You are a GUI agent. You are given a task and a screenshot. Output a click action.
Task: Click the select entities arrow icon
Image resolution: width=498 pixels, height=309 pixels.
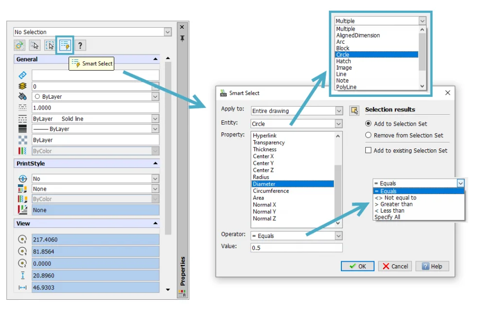coord(34,45)
